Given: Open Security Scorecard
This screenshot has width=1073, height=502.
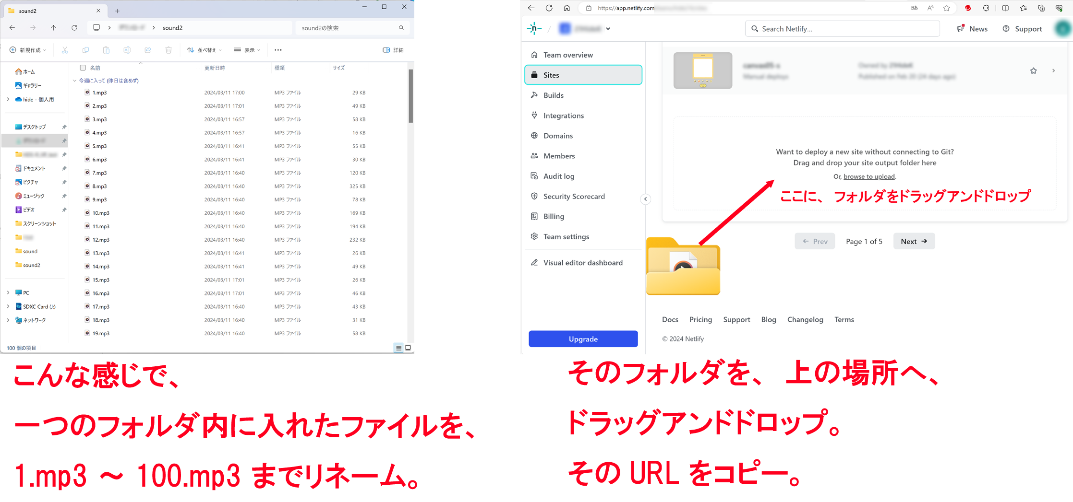Looking at the screenshot, I should 574,196.
